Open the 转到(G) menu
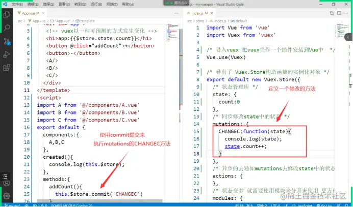Viewport: 353px width, 207px height. [x=81, y=4]
